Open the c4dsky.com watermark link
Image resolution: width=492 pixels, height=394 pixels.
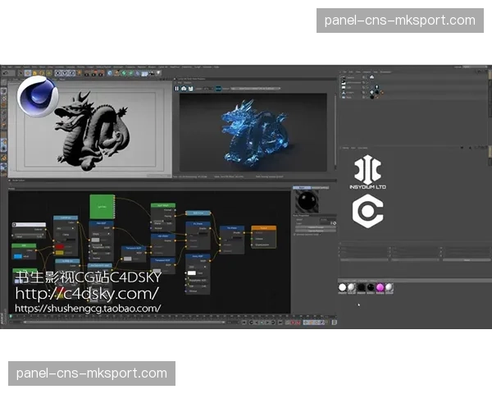86,293
